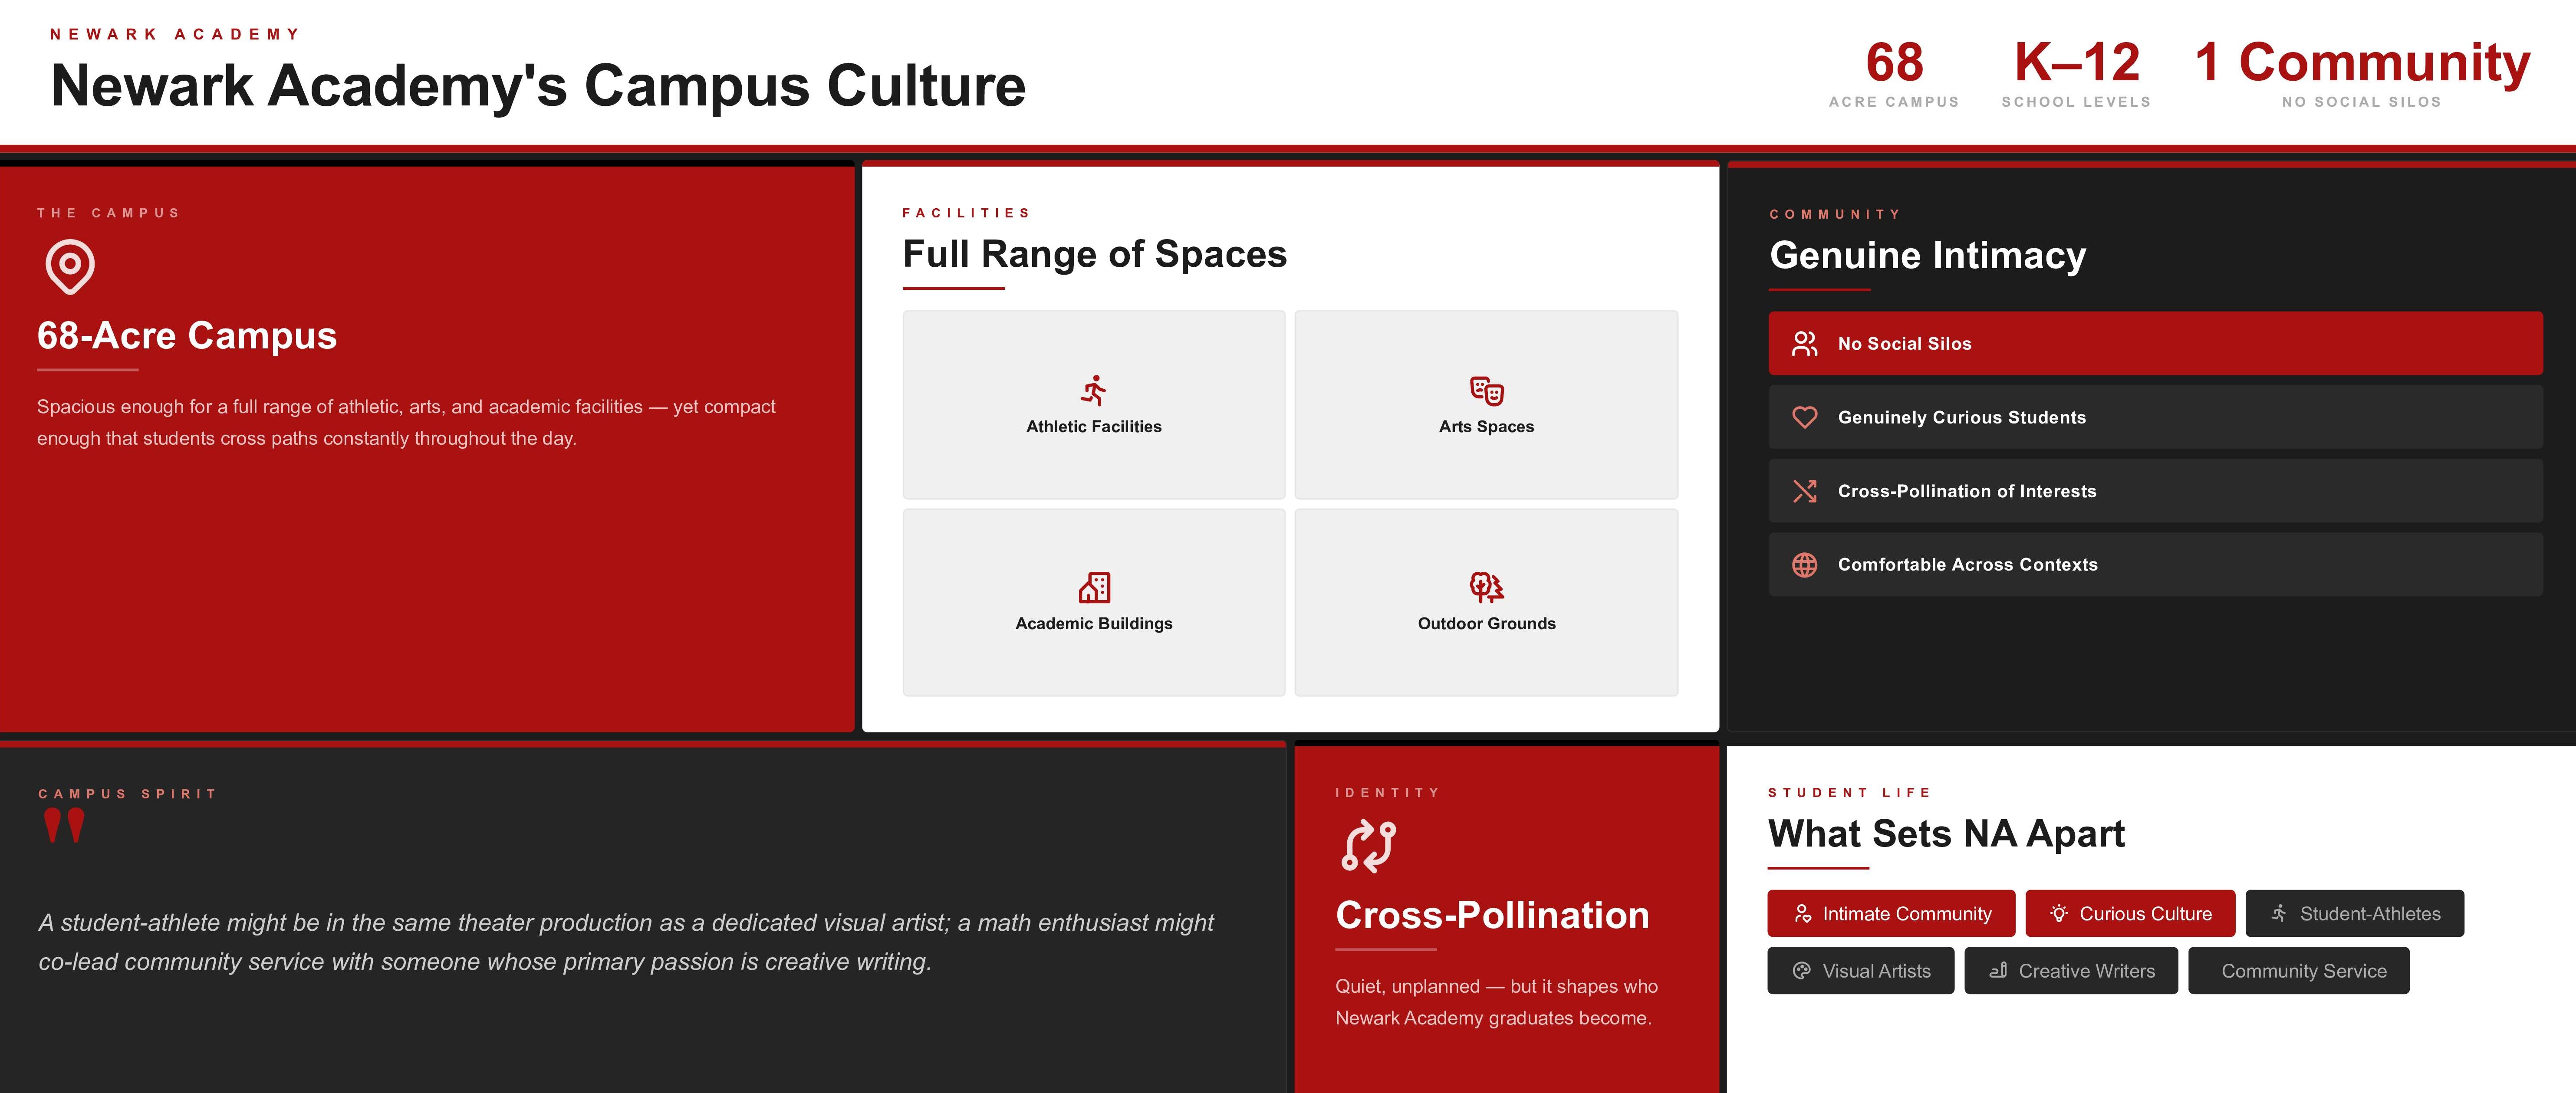The image size is (2576, 1093).
Task: Click the STUDENT LIFE section label
Action: 1850,793
